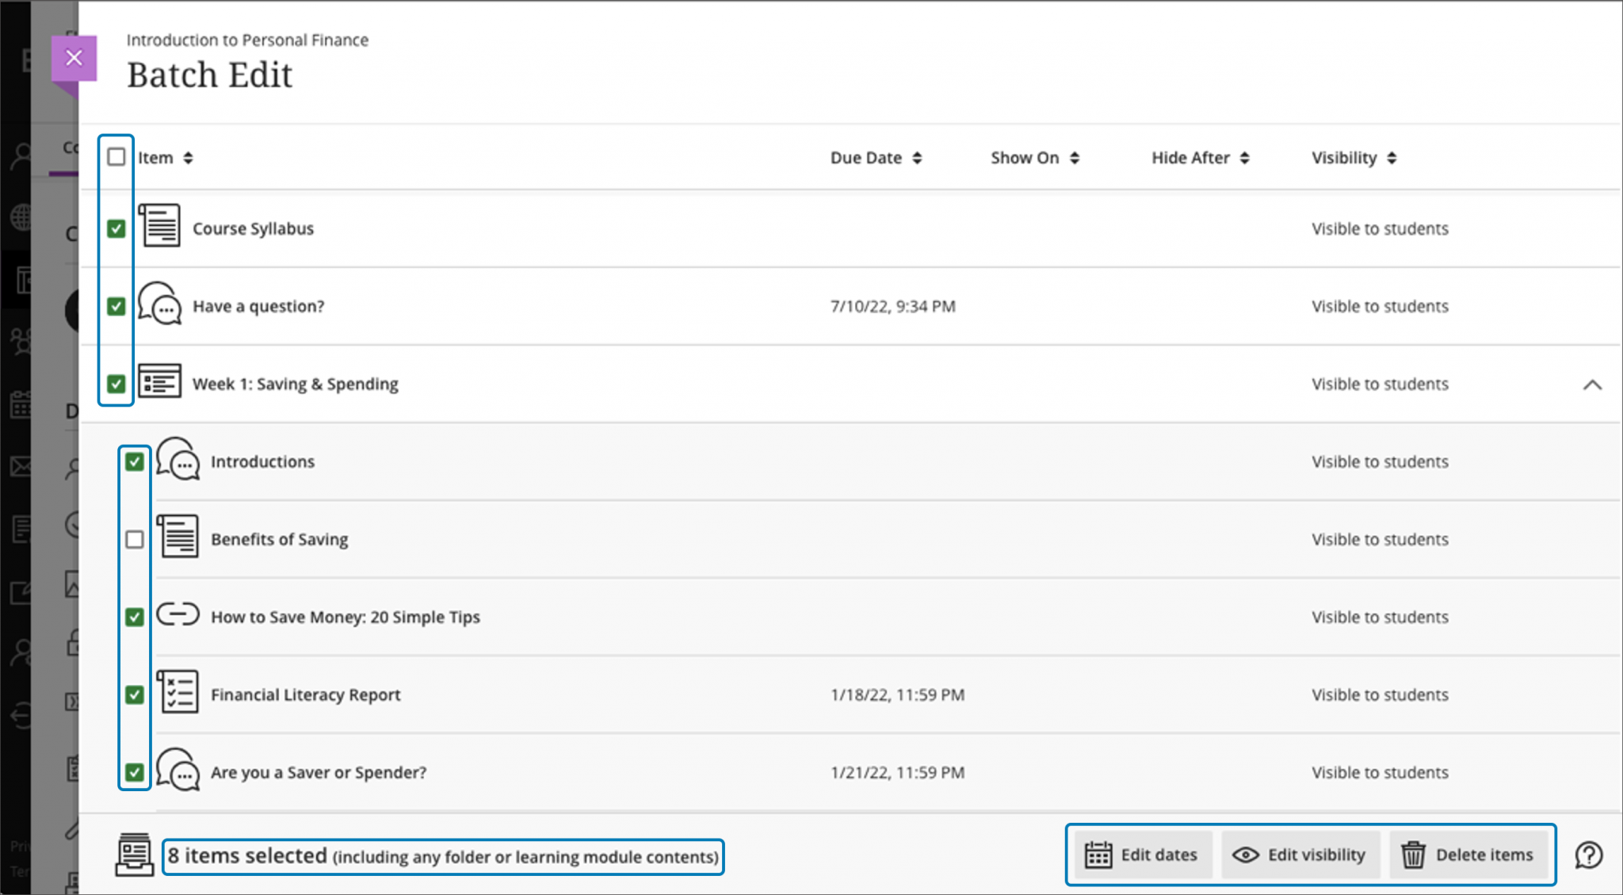Click the Week 1 learning module icon
The height and width of the screenshot is (895, 1623).
[161, 382]
